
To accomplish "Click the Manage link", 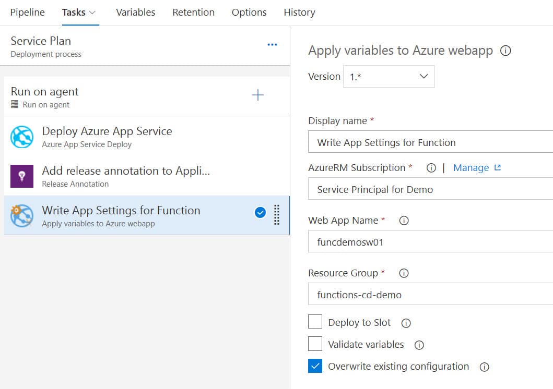I will [x=471, y=167].
